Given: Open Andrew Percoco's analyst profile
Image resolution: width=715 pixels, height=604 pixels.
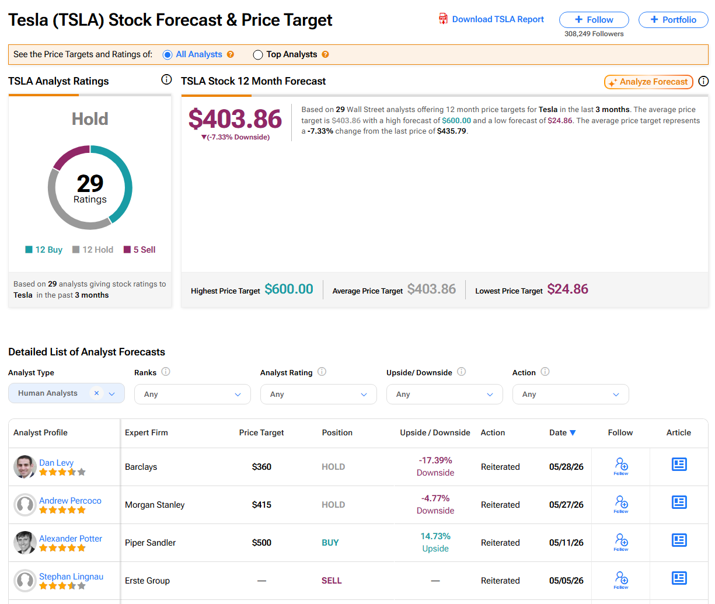Looking at the screenshot, I should point(70,500).
